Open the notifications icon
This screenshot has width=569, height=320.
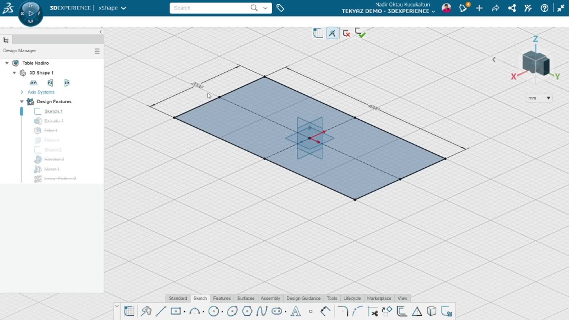coord(463,8)
